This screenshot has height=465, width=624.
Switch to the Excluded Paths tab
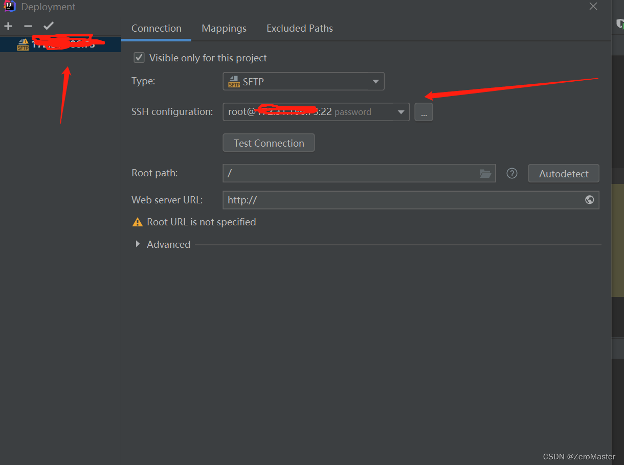(300, 29)
